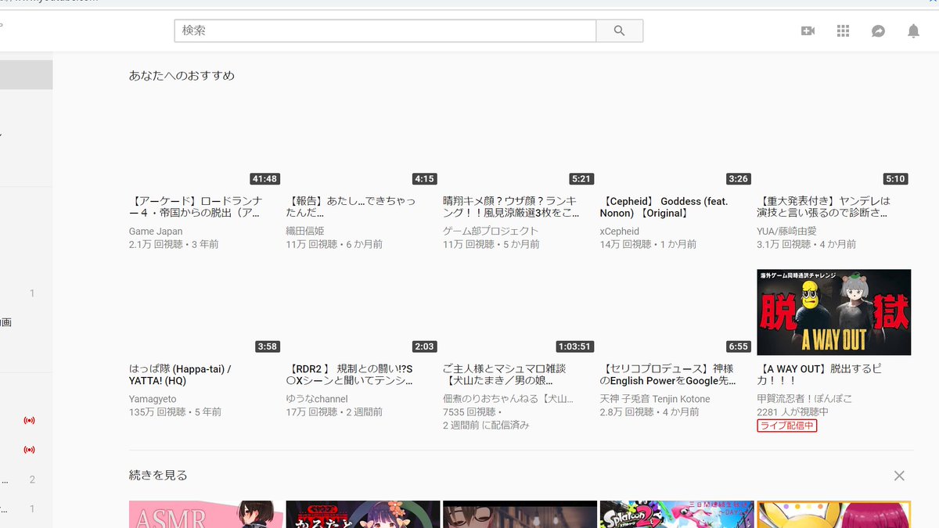The width and height of the screenshot is (939, 528).
Task: Visit the Yamagyeto channel
Action: [154, 399]
